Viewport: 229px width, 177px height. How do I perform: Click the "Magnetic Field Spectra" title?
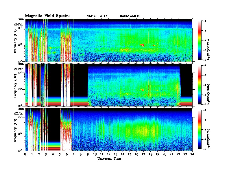(x=47, y=16)
